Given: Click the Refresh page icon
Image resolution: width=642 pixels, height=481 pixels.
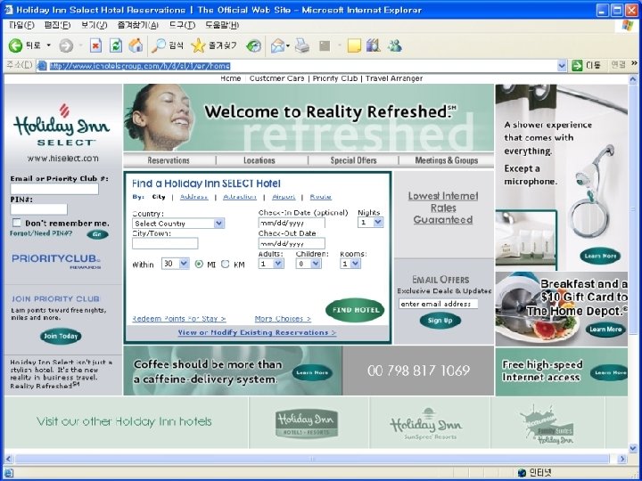Looking at the screenshot, I should pos(116,45).
